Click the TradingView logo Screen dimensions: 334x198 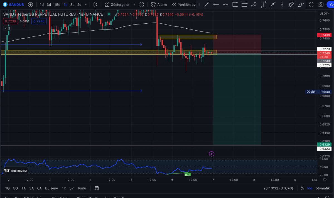point(16,171)
